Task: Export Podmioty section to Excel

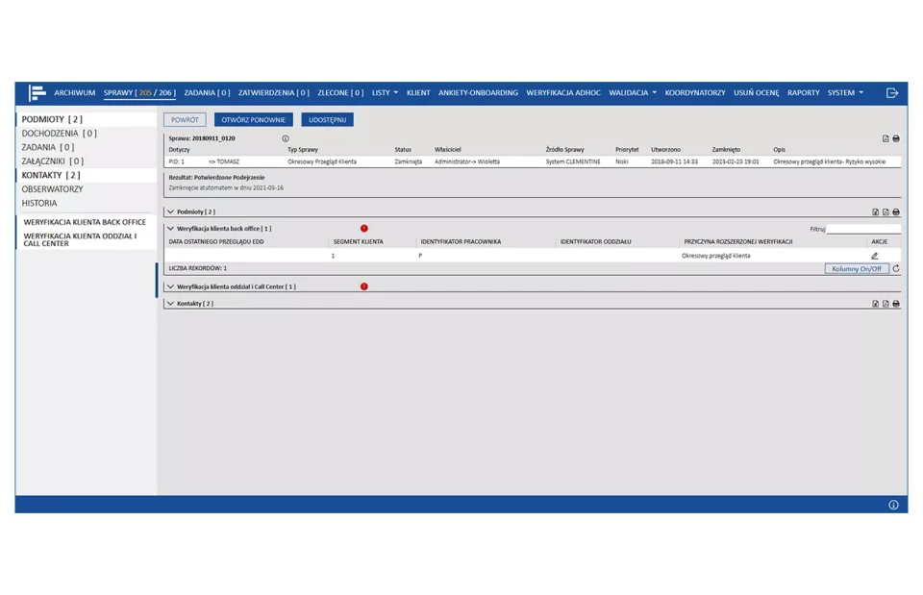Action: pyautogui.click(x=875, y=212)
